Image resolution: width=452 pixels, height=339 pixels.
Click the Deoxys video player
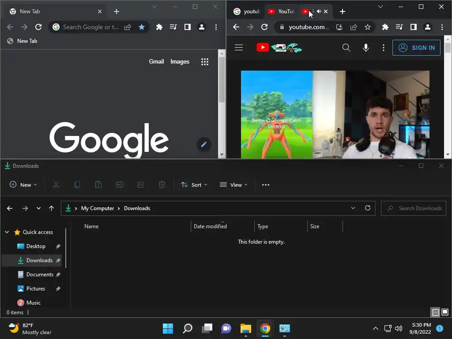point(335,114)
